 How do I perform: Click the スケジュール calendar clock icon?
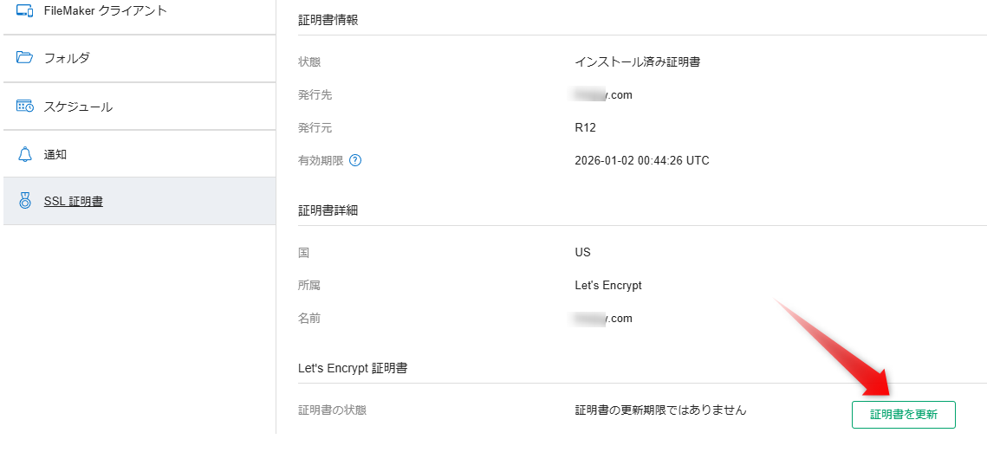(x=24, y=107)
